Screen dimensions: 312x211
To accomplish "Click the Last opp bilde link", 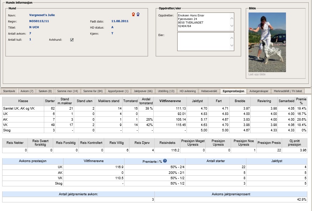I will 257,74.
